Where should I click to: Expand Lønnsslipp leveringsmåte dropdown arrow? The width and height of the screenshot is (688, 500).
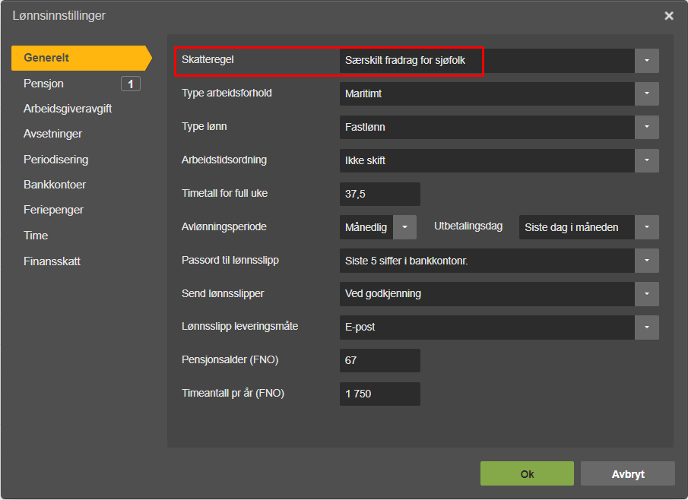pyautogui.click(x=646, y=328)
